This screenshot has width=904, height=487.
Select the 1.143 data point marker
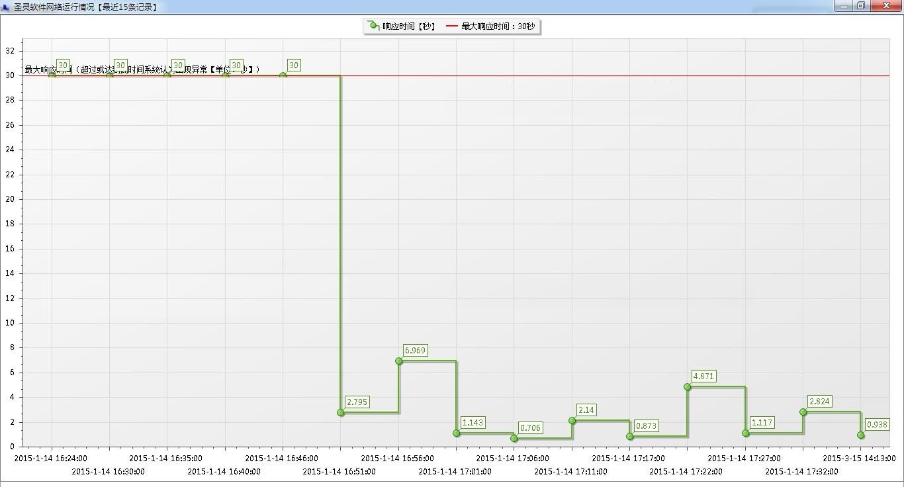pos(457,433)
